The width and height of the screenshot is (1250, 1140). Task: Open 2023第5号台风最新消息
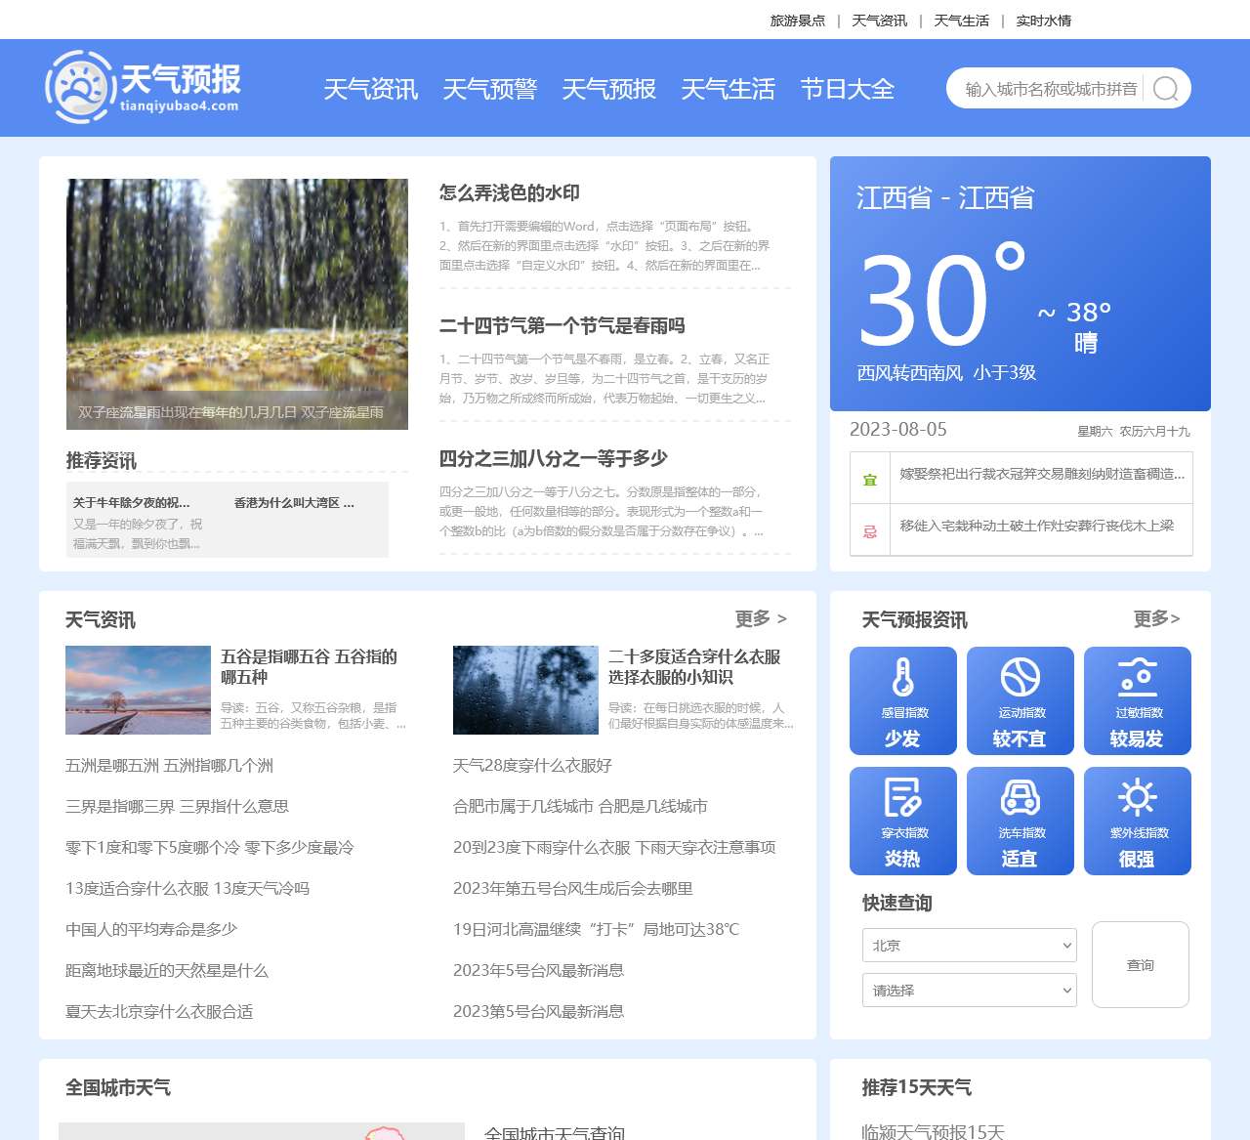(539, 1011)
